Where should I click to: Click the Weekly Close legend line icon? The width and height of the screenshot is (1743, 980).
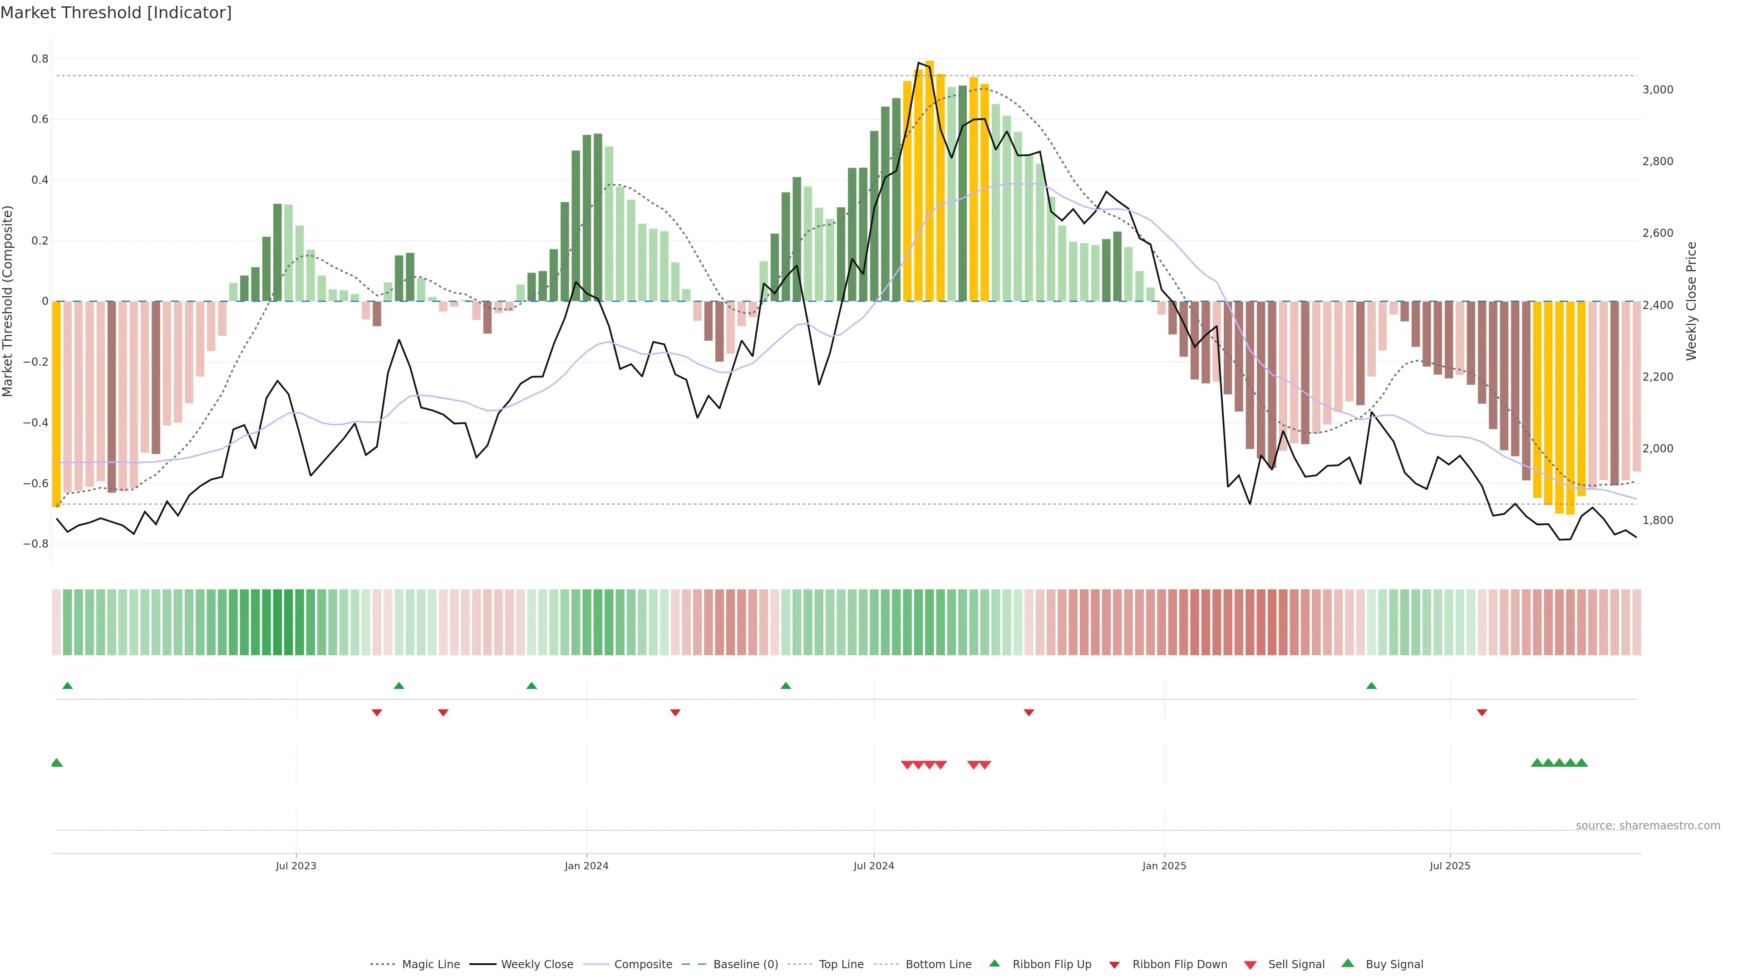[483, 965]
